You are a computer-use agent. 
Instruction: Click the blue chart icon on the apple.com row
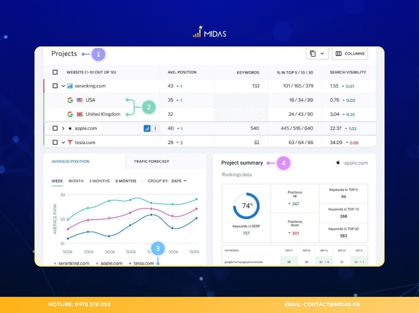click(x=147, y=128)
